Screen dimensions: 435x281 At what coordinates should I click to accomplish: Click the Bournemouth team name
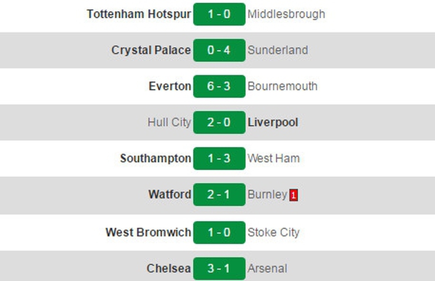282,86
